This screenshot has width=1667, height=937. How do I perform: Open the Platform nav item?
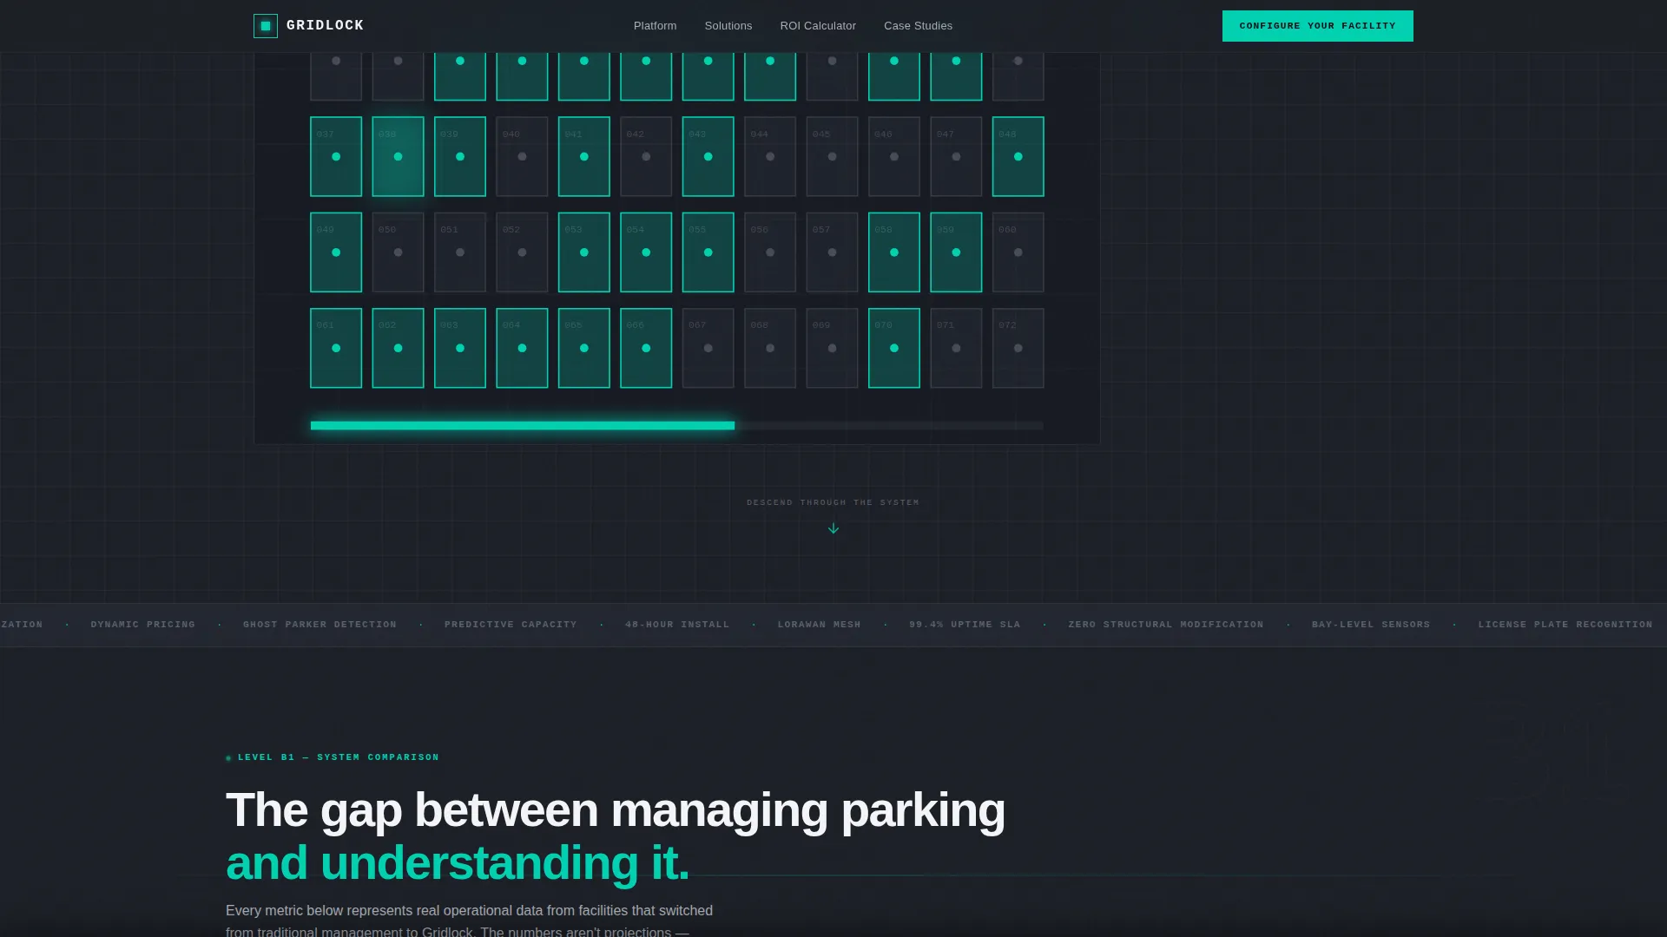pos(655,26)
